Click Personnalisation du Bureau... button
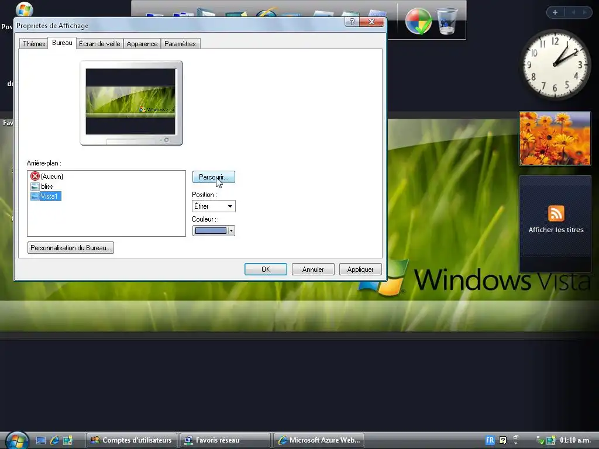This screenshot has height=449, width=599. pos(71,248)
